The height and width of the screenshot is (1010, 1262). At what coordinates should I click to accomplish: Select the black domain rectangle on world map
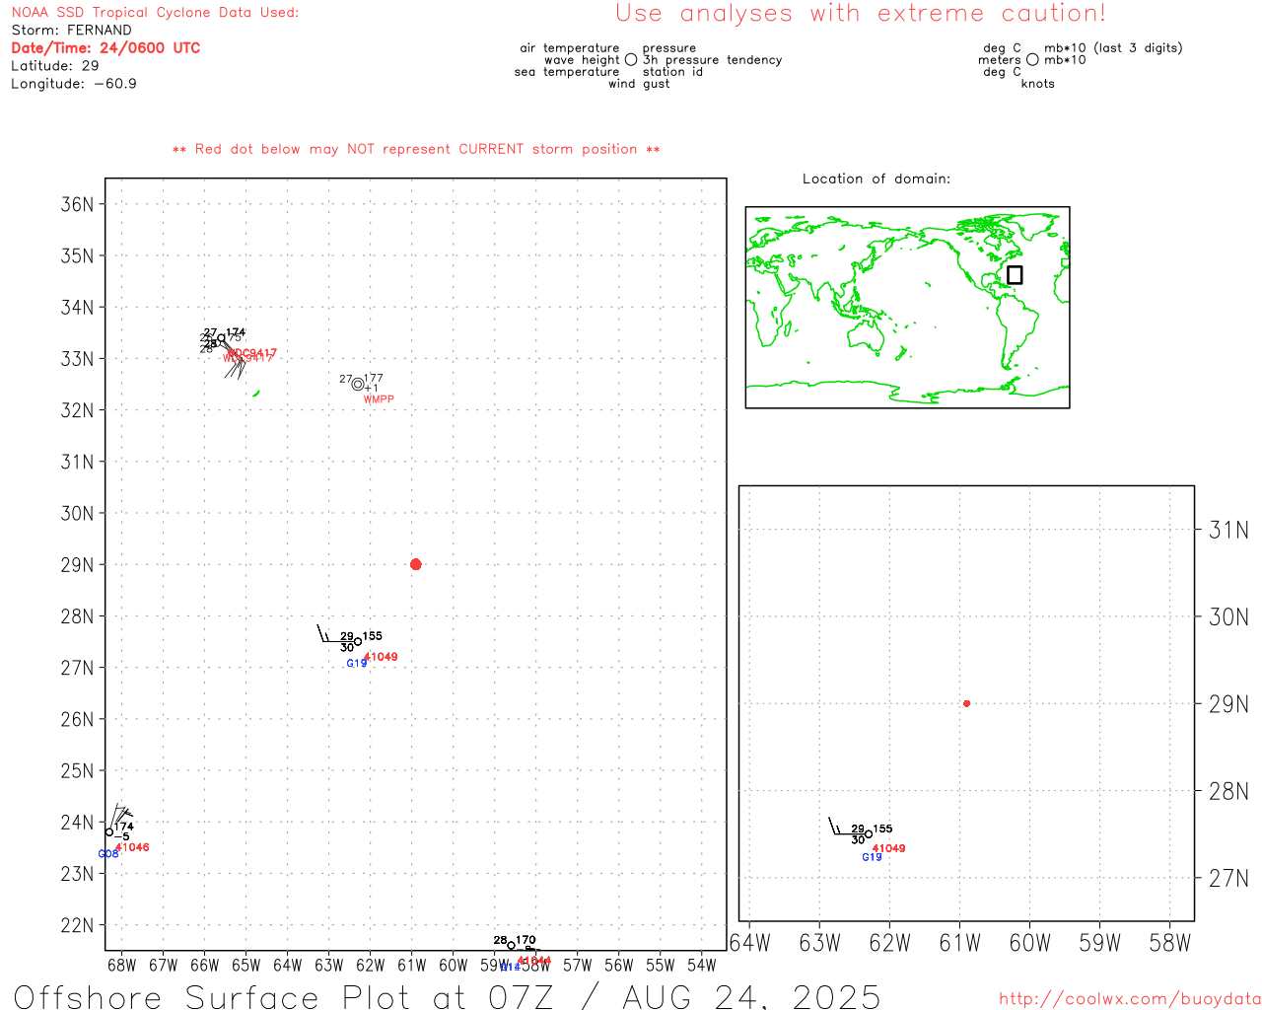coord(1015,274)
